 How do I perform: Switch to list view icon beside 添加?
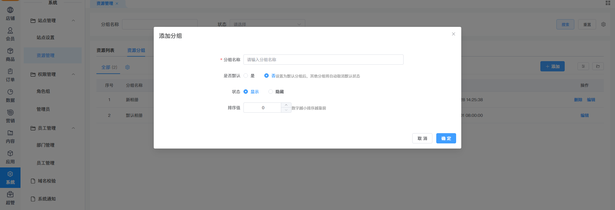583,66
